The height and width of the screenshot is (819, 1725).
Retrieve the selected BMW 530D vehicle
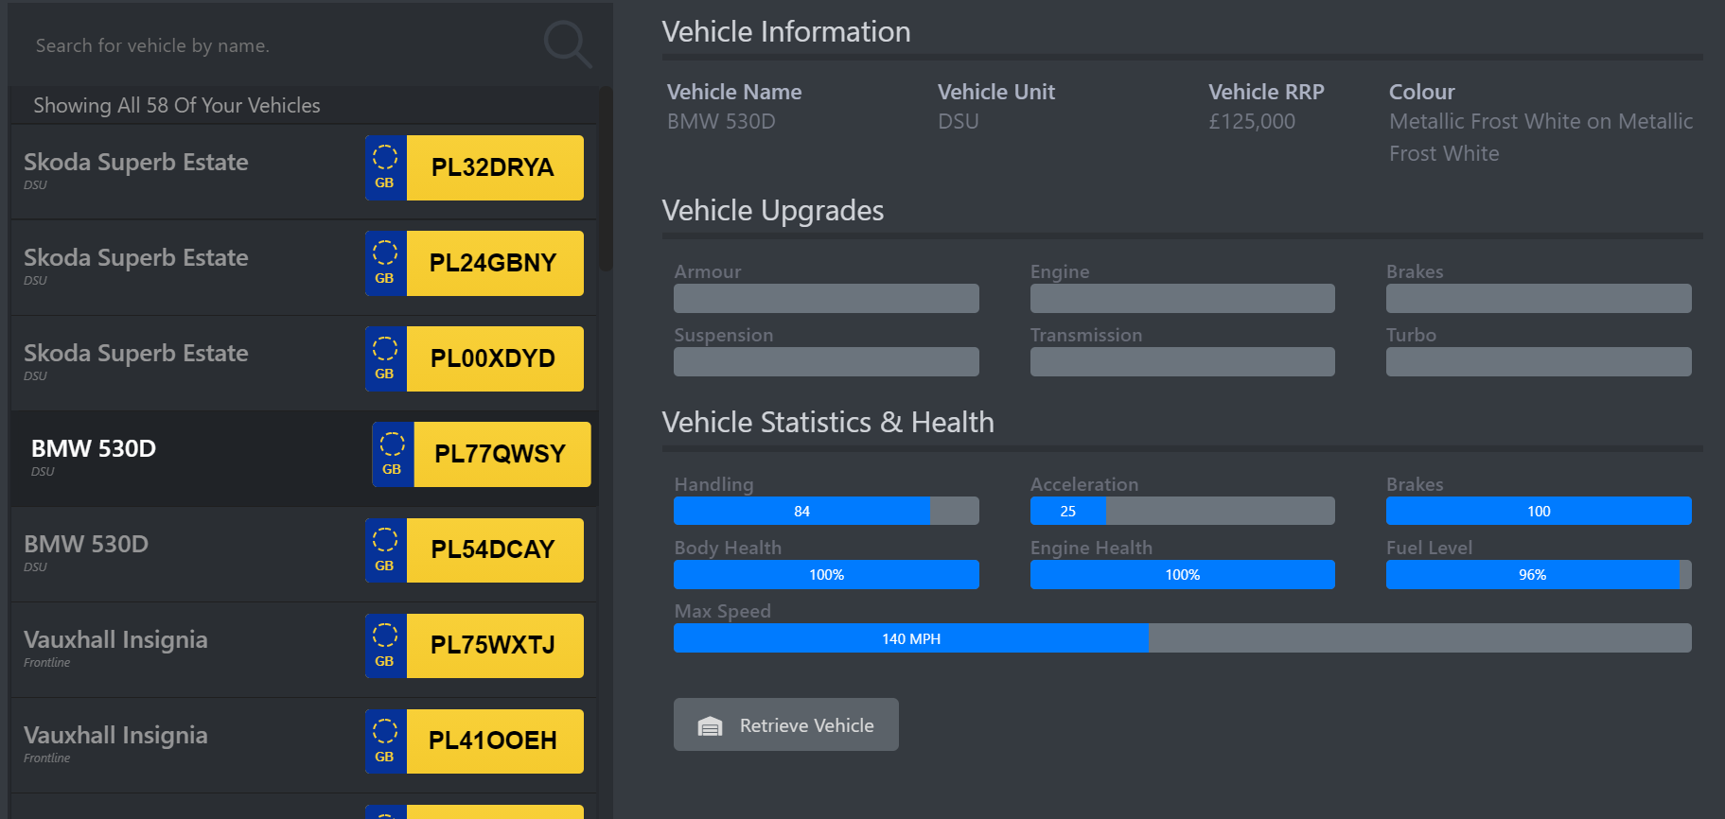coord(786,724)
